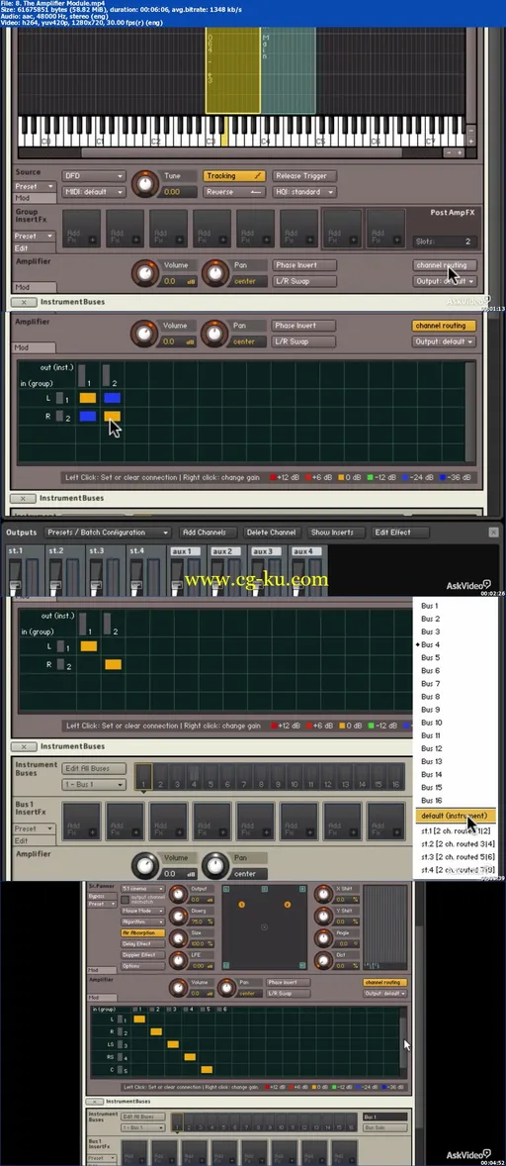Viewport: 506px width, 1166px height.
Task: Select the teal zone in the mapping editor
Action: tap(289, 72)
